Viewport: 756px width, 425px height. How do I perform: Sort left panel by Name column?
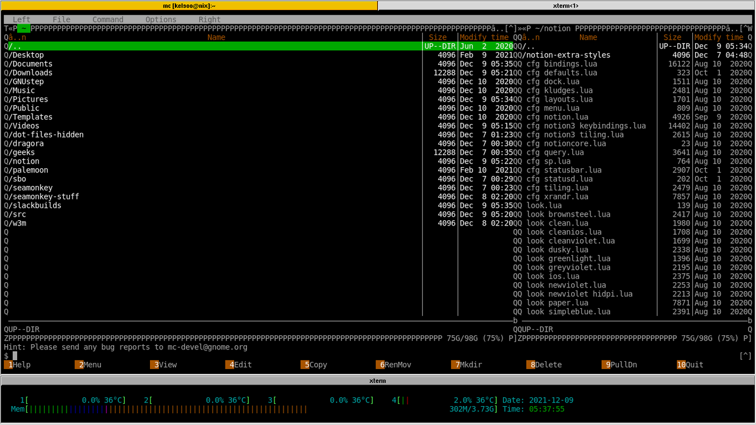(216, 37)
